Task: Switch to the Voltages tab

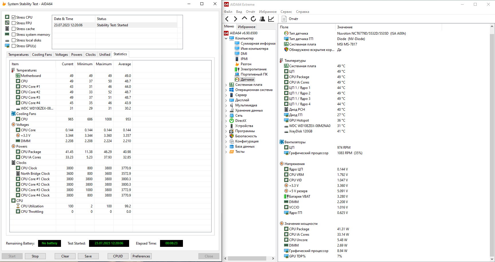Action: [62, 55]
